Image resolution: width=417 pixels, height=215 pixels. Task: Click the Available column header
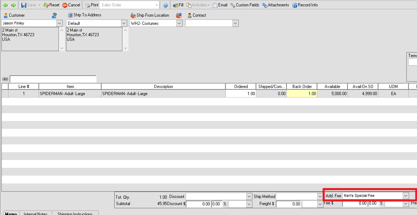point(332,87)
